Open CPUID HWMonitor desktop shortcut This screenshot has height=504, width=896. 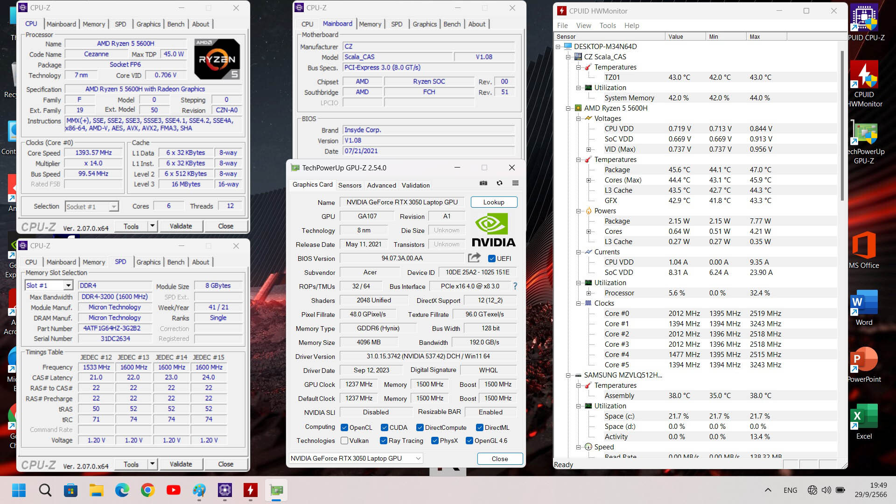click(x=864, y=84)
